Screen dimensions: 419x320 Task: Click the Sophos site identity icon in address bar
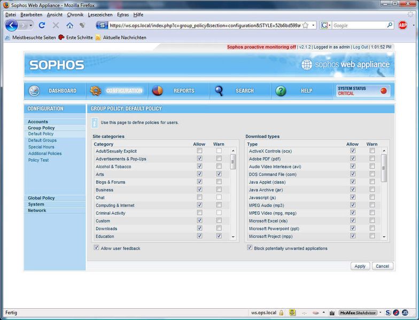click(x=102, y=26)
